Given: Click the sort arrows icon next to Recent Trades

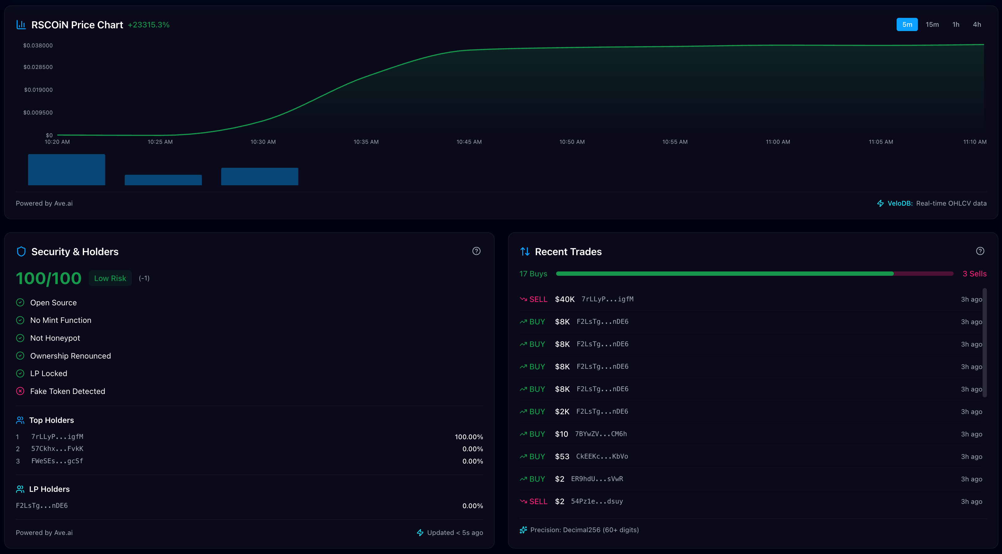Looking at the screenshot, I should pyautogui.click(x=525, y=251).
